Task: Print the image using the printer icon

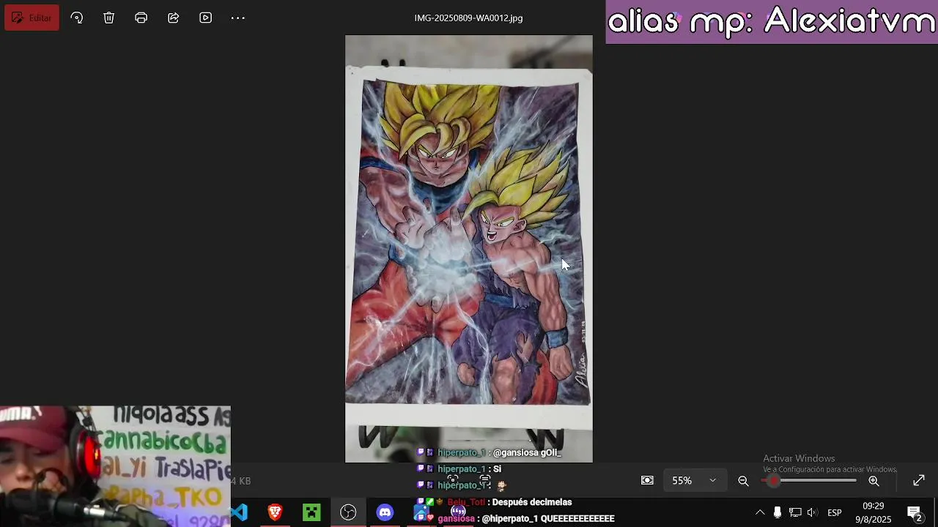Action: click(141, 18)
